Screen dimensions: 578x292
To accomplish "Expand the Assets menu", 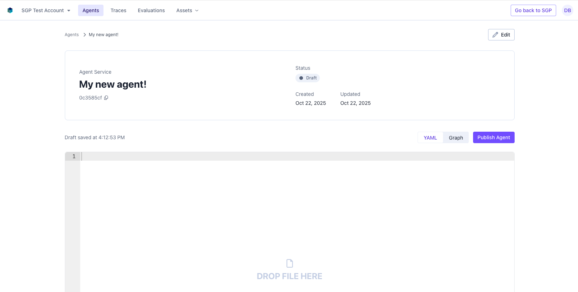I will coord(187,10).
